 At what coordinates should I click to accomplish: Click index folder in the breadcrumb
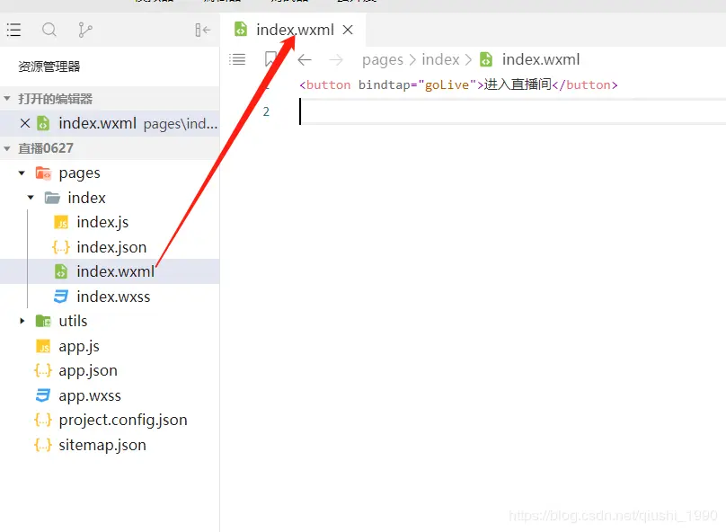[x=440, y=59]
